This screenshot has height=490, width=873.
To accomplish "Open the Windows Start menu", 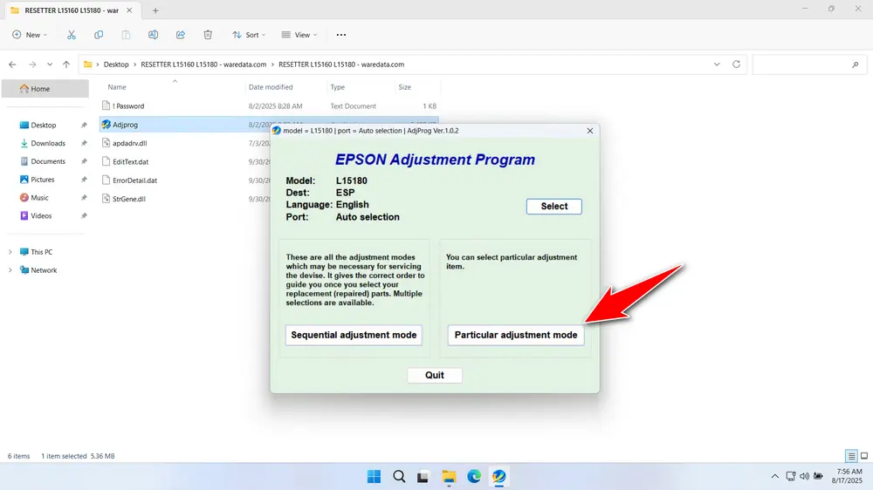I will tap(375, 477).
